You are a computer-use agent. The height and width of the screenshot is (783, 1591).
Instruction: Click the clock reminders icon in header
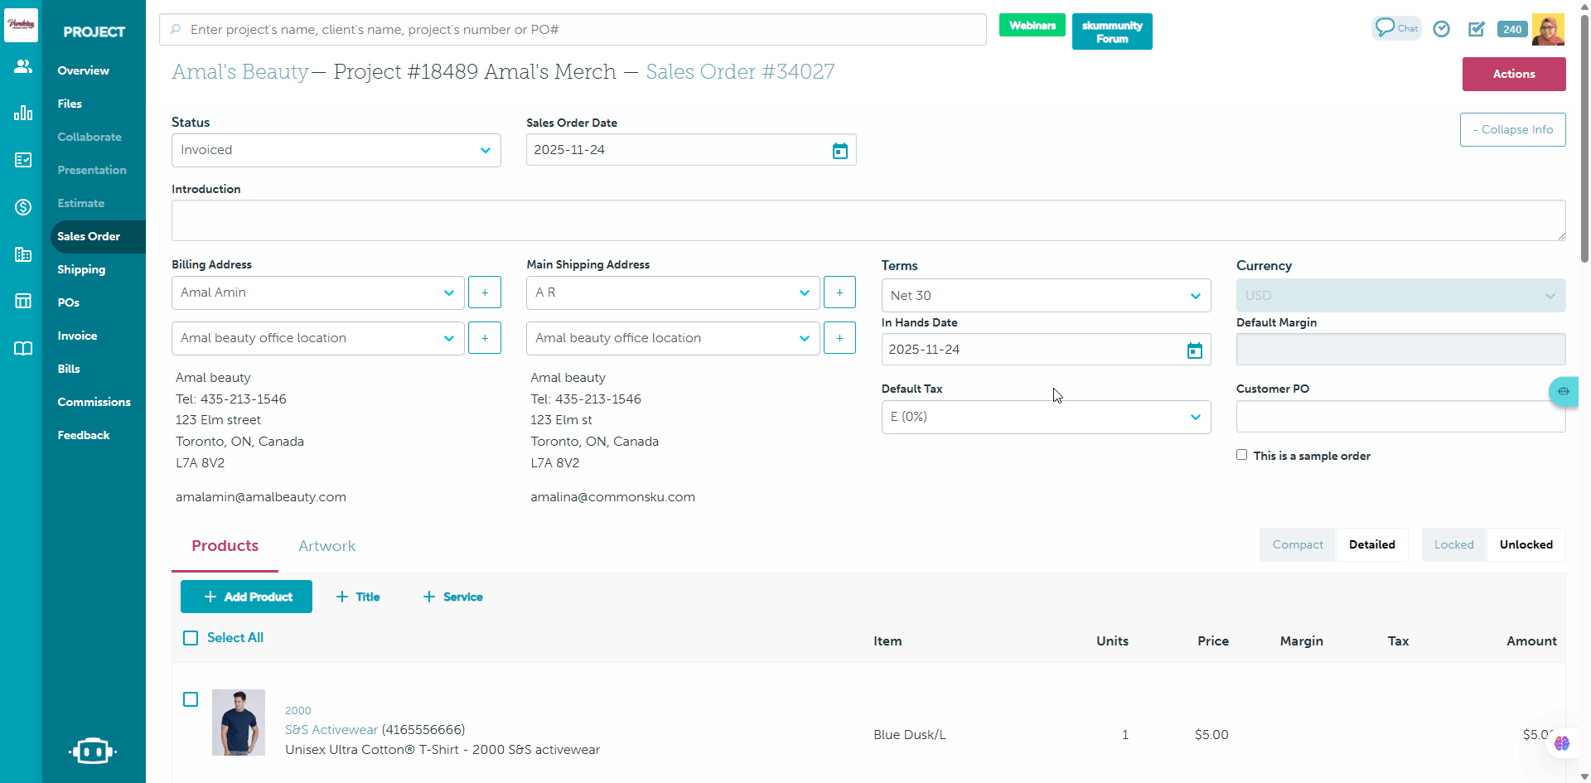pos(1442,29)
